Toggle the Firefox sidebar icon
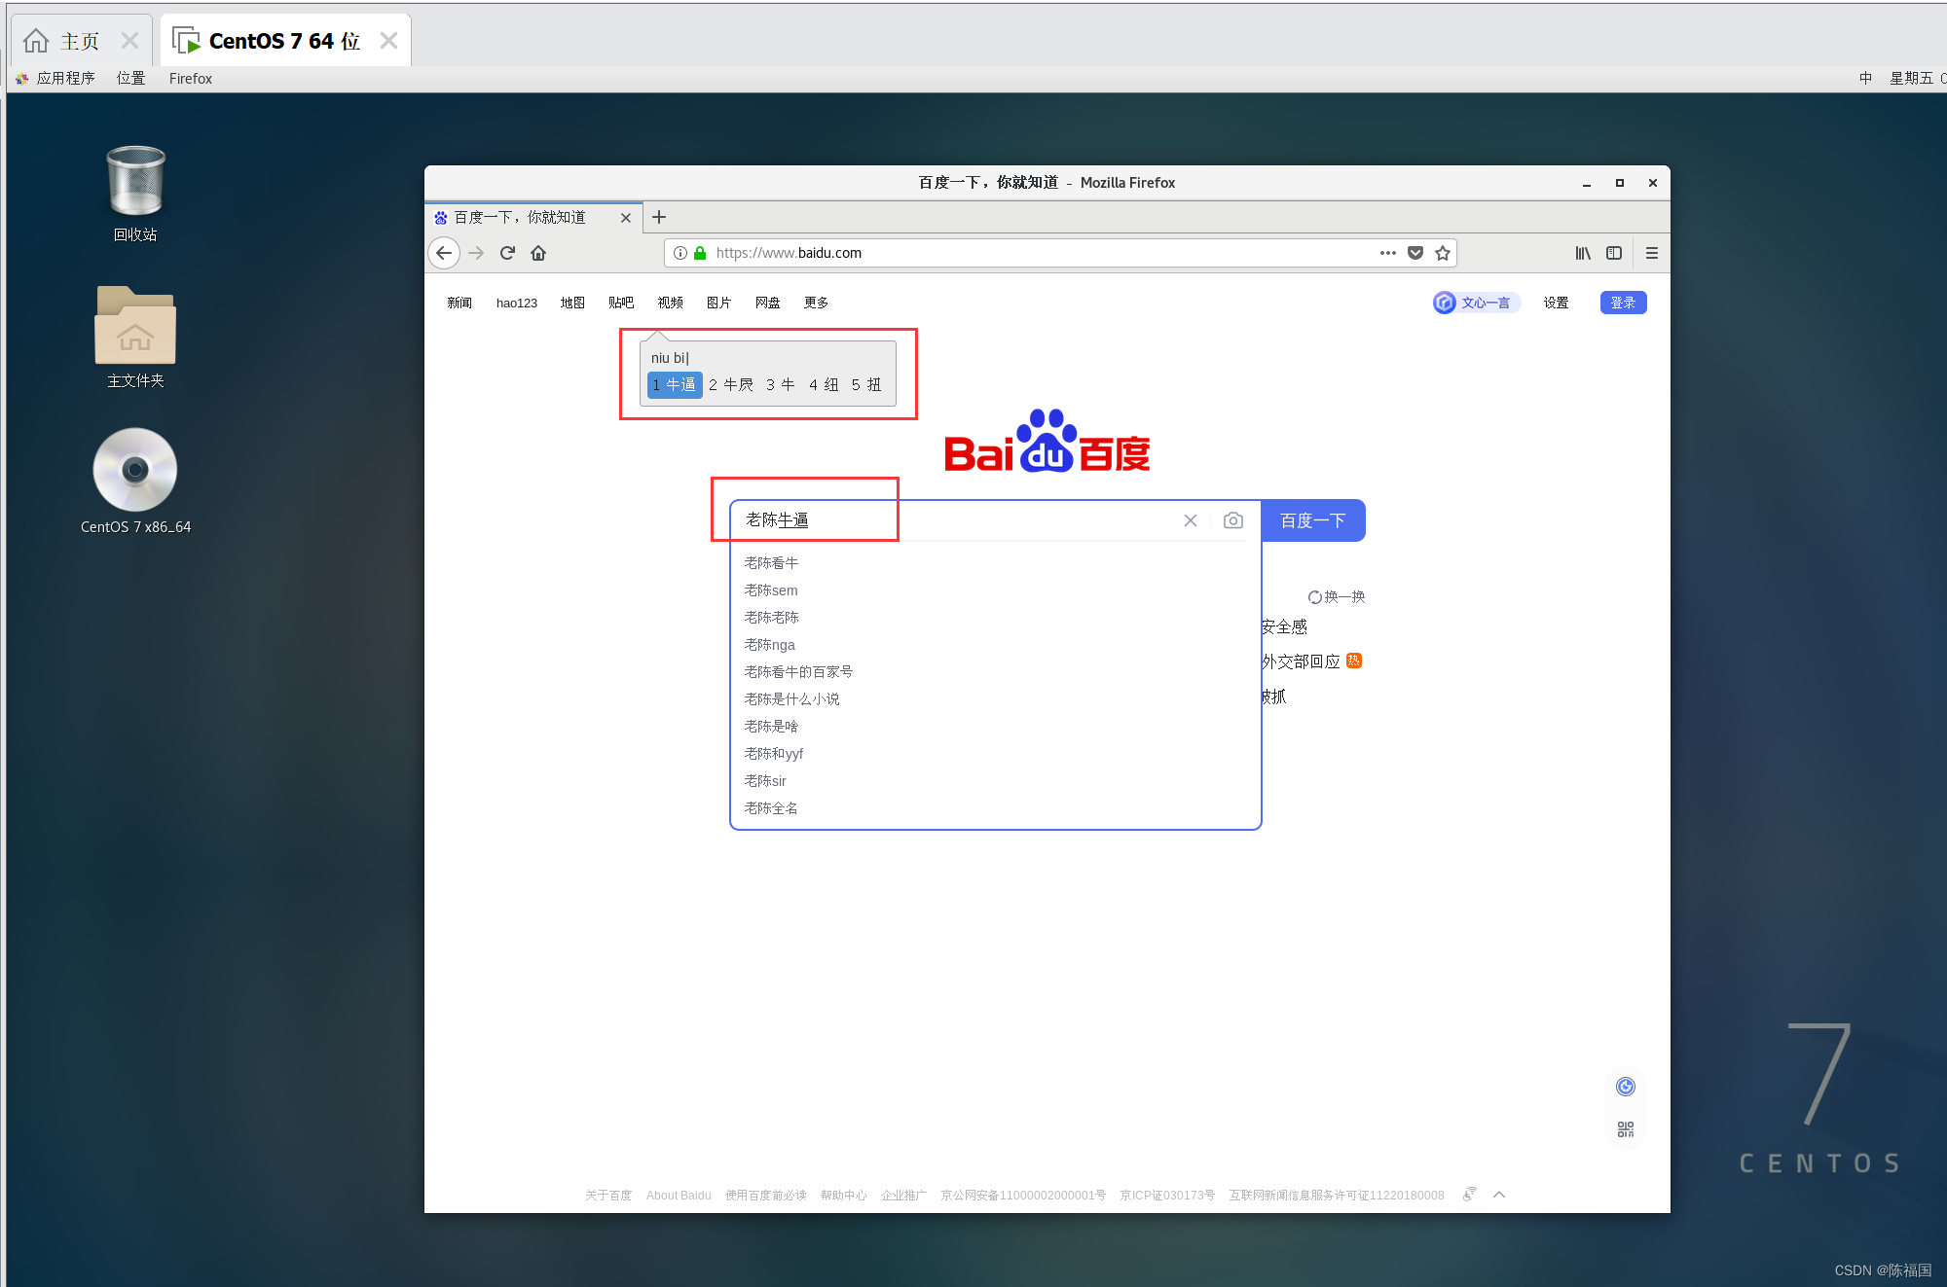1947x1287 pixels. coord(1614,253)
